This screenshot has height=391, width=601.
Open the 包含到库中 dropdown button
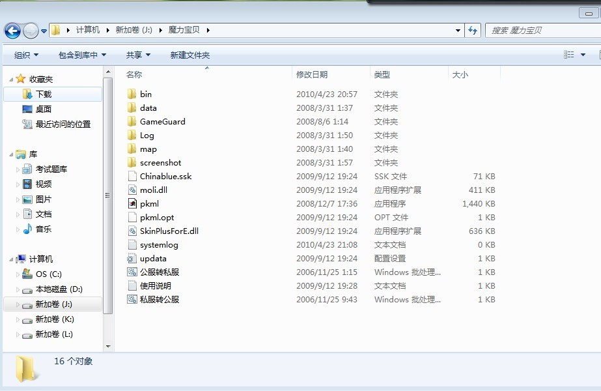(82, 55)
